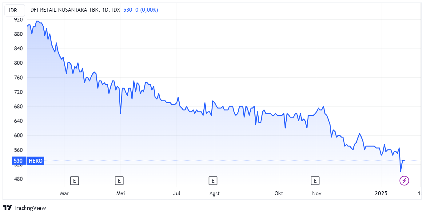Click the Mei month axis label
The image size is (422, 214).
[121, 193]
